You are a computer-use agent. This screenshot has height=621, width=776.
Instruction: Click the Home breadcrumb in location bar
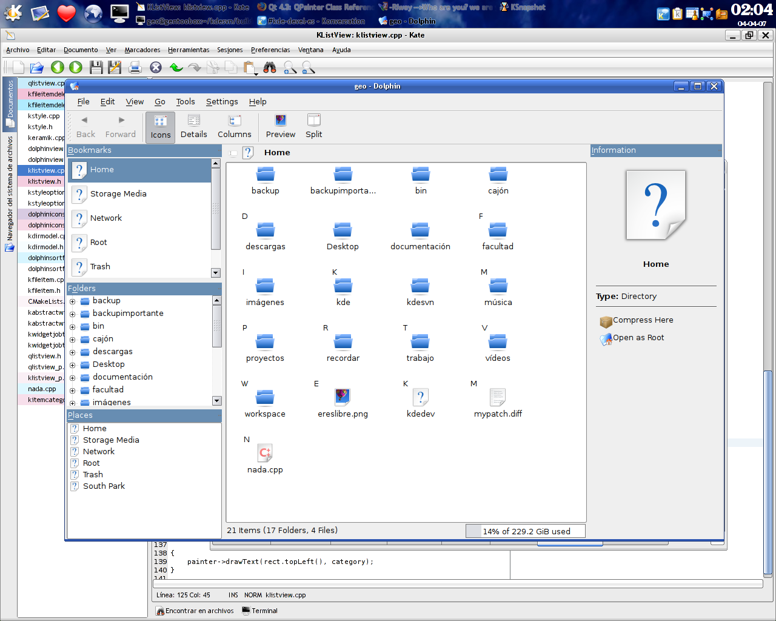point(277,153)
